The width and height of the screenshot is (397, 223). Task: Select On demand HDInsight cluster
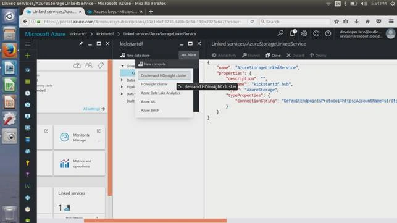point(164,75)
